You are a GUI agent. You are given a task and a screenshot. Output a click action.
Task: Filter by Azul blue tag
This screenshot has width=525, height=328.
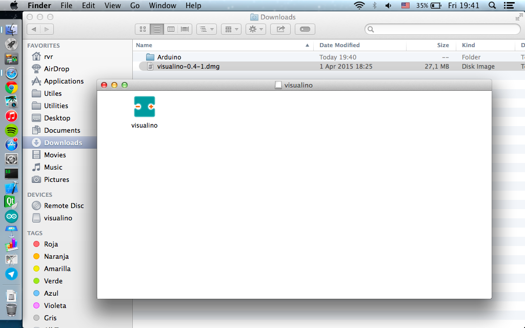click(x=51, y=294)
